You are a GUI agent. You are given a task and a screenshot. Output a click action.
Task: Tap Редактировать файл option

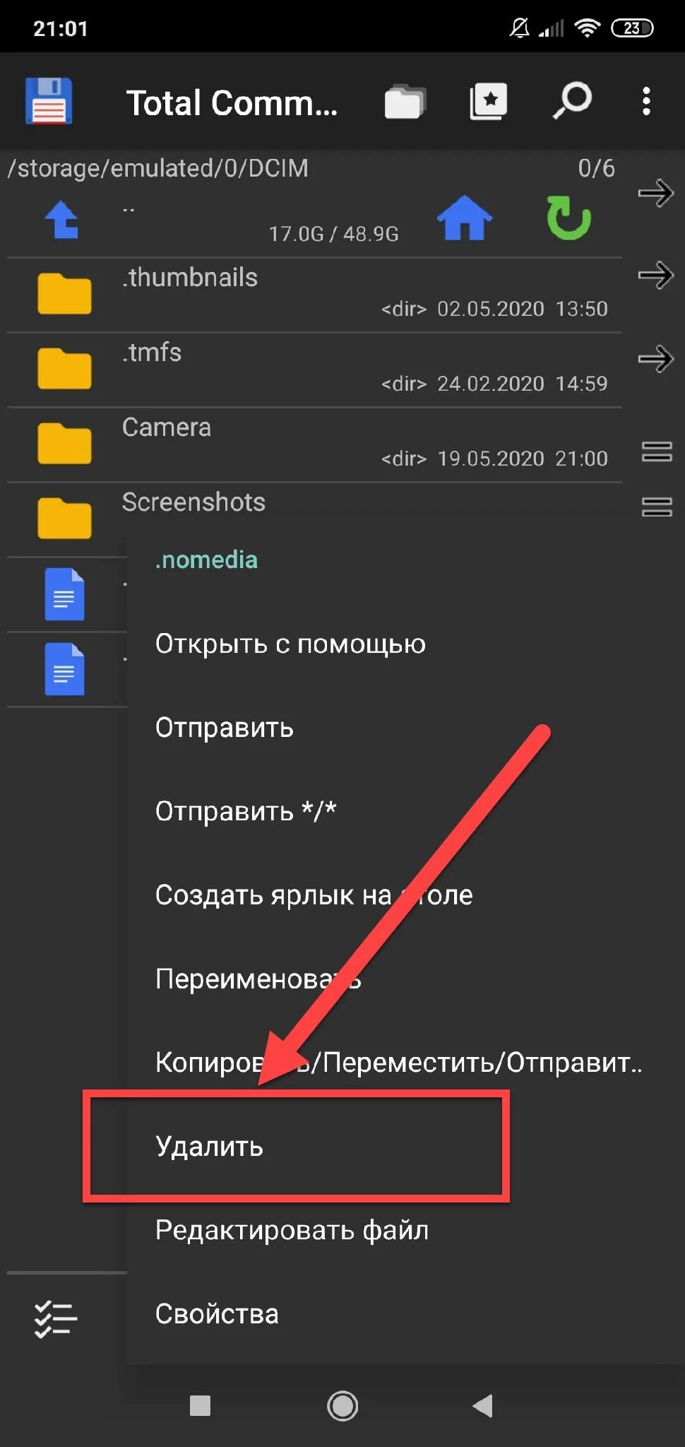coord(292,1230)
